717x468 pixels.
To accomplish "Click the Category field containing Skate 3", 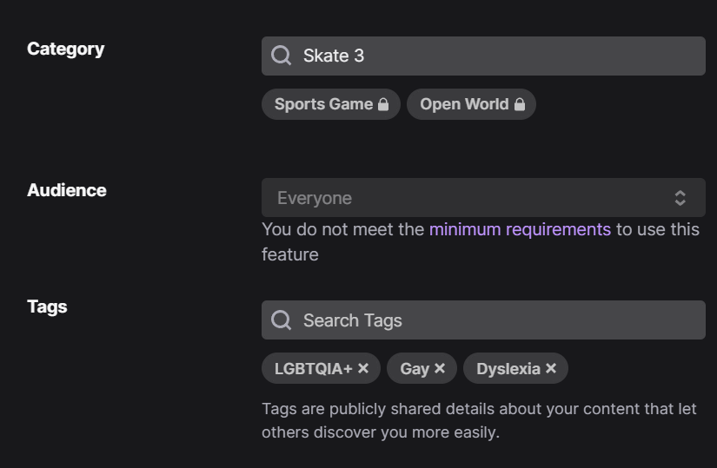I will point(483,56).
